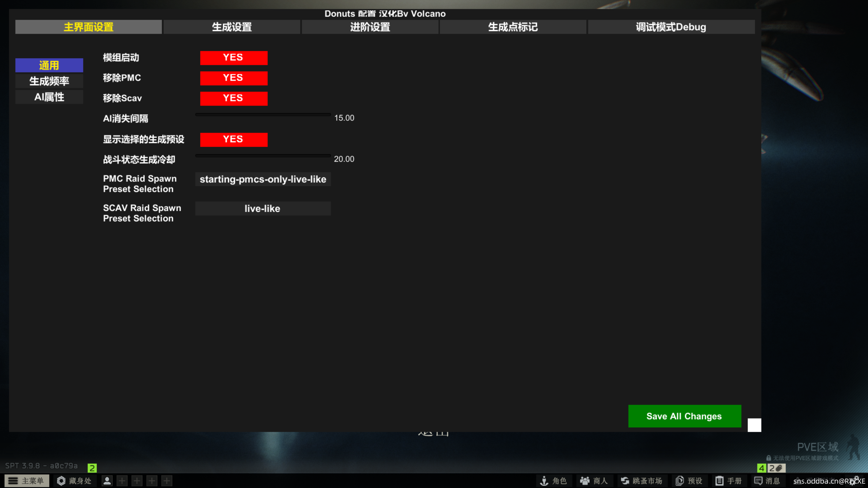Open the 跳蚤市场 flea market icon
The height and width of the screenshot is (488, 868).
625,481
